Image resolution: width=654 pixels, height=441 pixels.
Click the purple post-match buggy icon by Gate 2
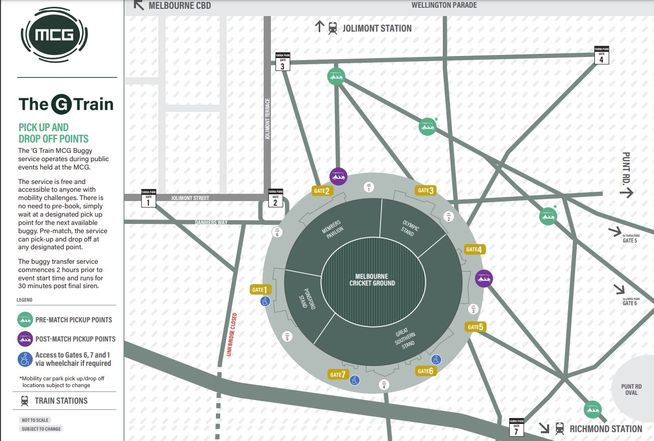[338, 176]
